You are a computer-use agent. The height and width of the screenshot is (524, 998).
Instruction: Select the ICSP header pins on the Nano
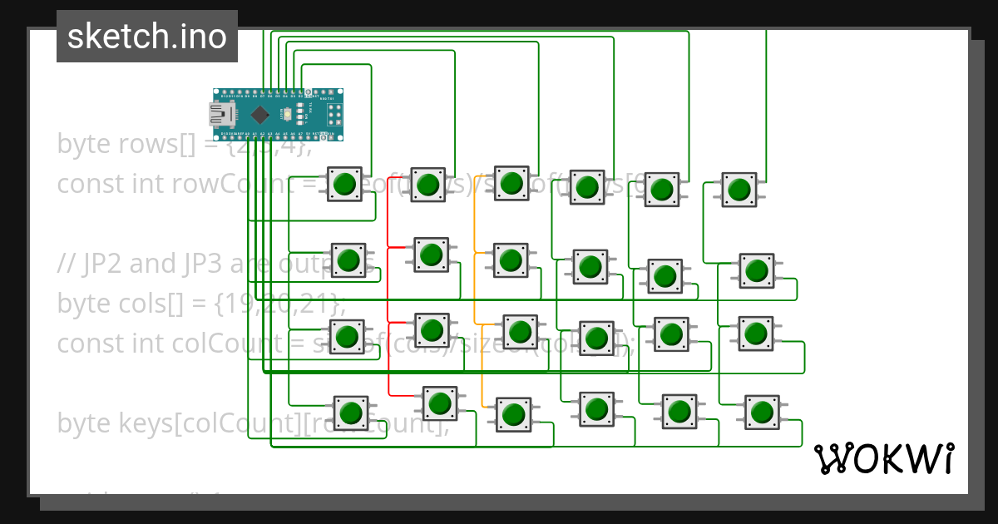(333, 114)
